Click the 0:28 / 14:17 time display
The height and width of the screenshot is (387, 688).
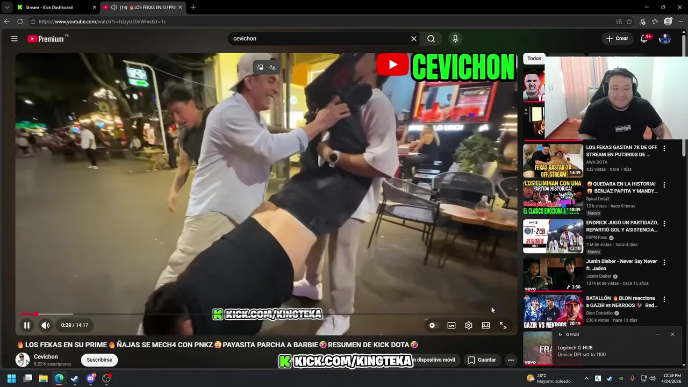[x=74, y=325]
